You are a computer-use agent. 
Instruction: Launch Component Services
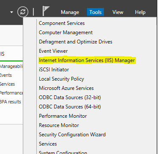[62, 23]
